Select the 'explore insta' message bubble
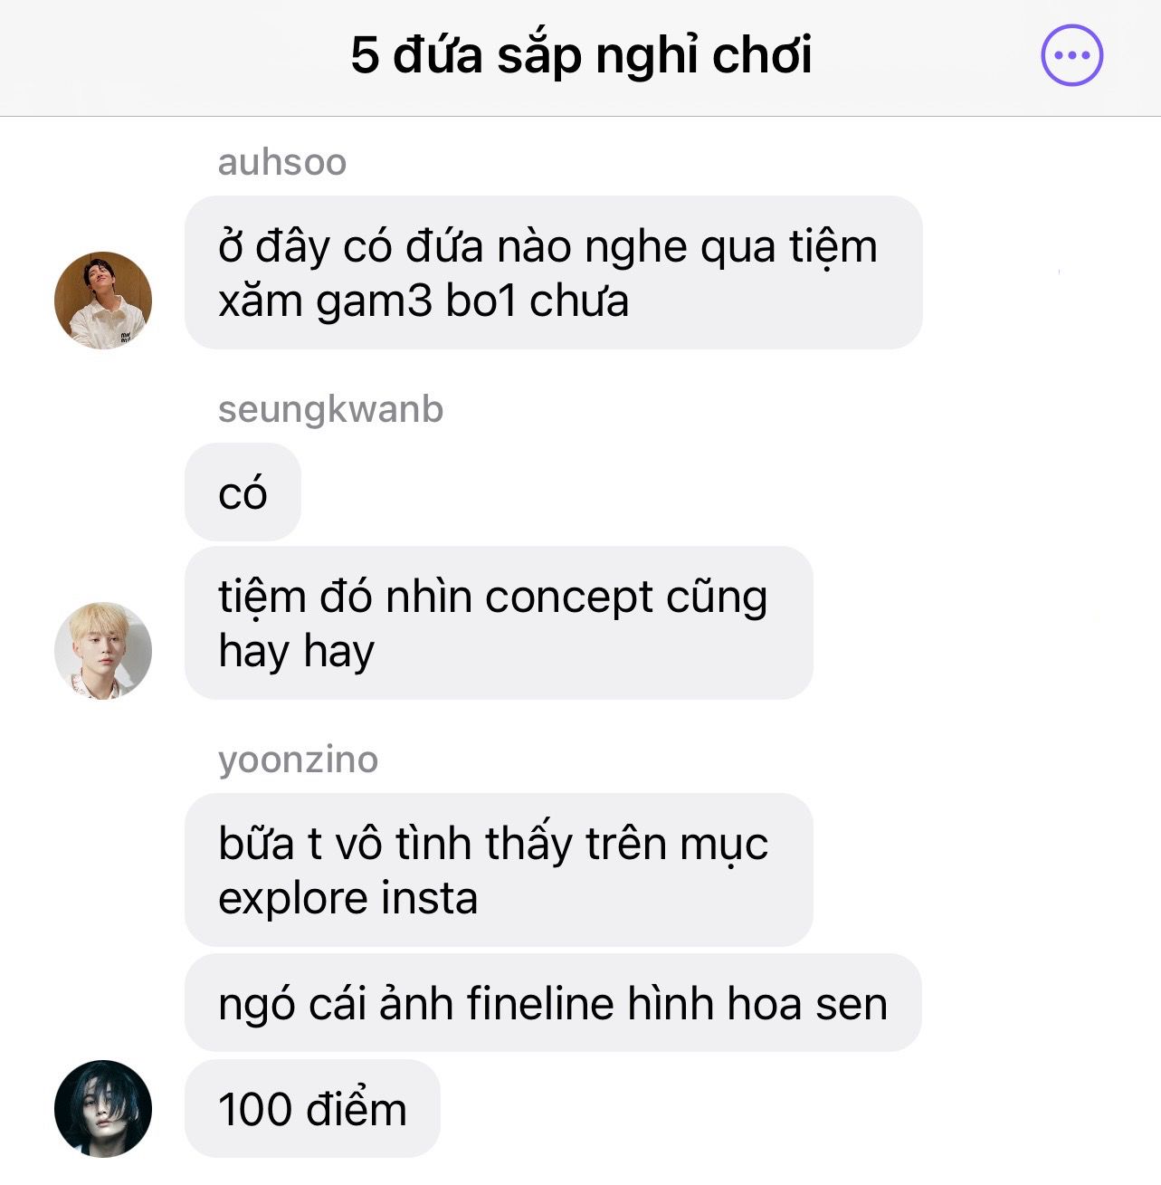This screenshot has height=1185, width=1161. tap(499, 870)
